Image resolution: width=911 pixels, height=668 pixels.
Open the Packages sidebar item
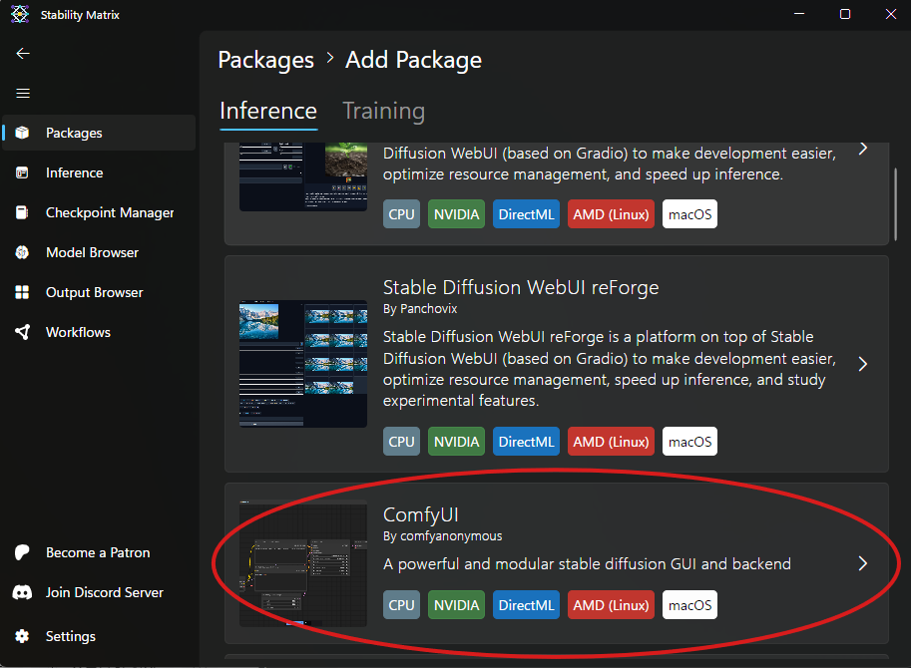[x=100, y=133]
